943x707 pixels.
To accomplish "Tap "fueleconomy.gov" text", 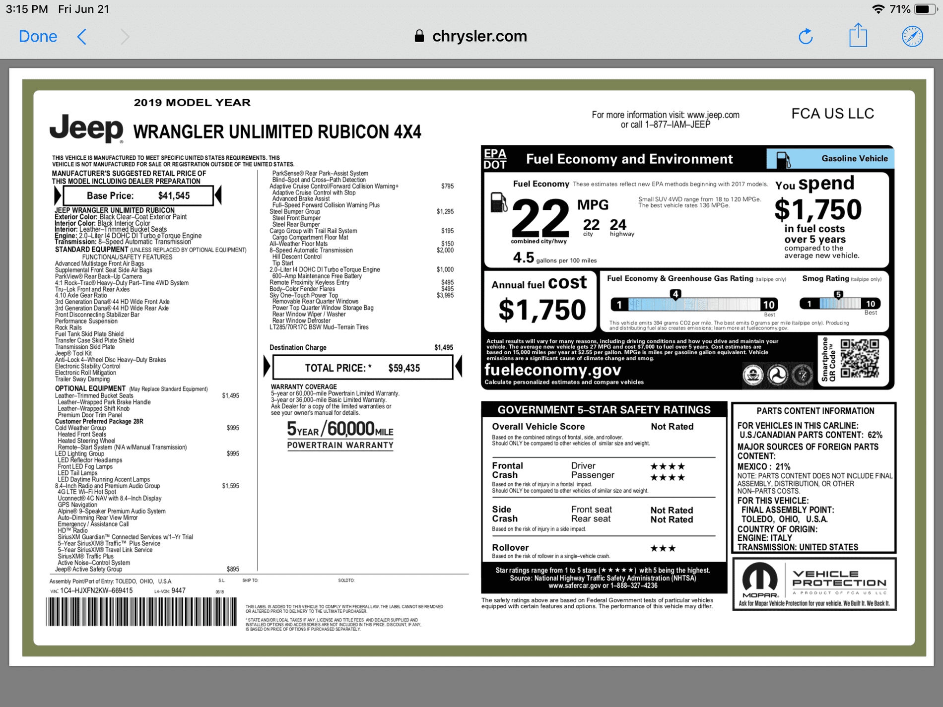I will click(552, 370).
